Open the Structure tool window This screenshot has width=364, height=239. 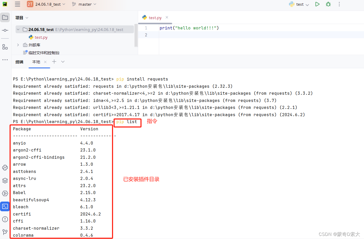coord(5,47)
